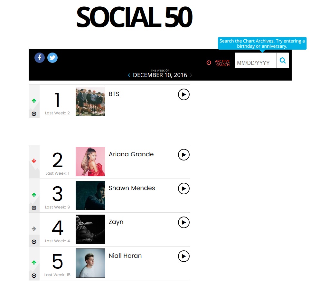Image resolution: width=310 pixels, height=281 pixels.
Task: Open the Ariana Grande artist link
Action: [131, 154]
